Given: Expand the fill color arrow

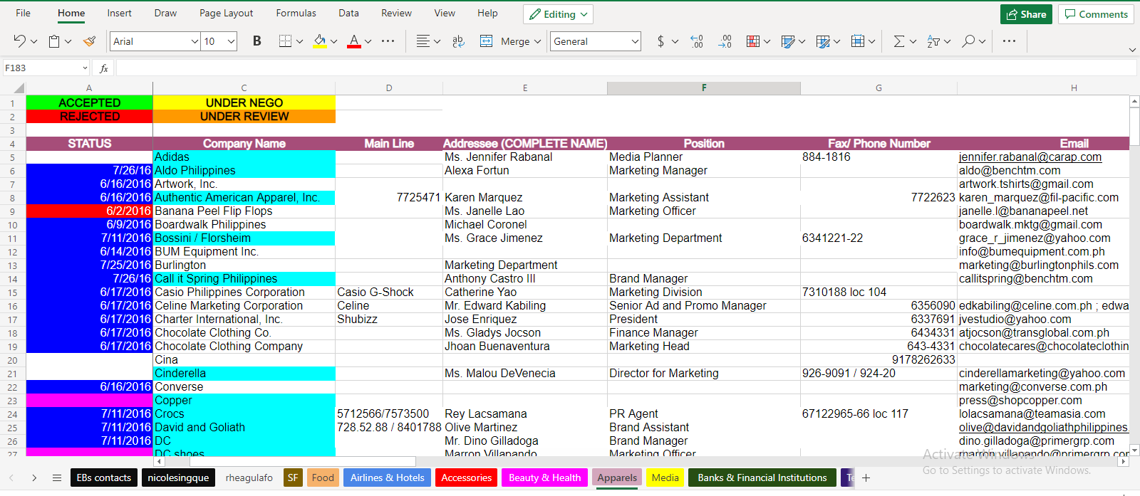Looking at the screenshot, I should point(333,41).
